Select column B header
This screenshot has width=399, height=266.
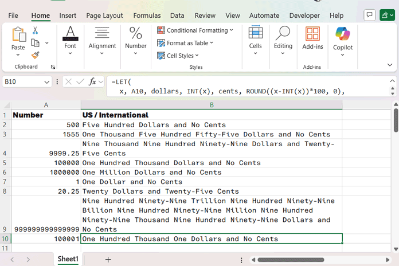[212, 105]
